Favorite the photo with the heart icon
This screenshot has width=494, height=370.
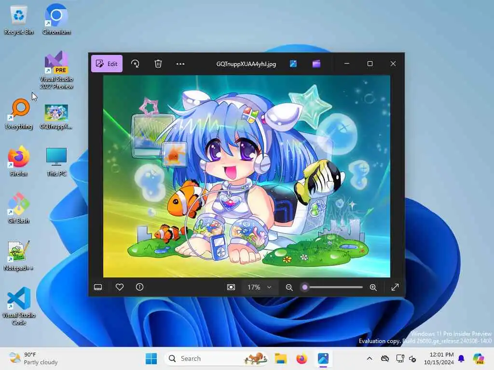pyautogui.click(x=120, y=287)
